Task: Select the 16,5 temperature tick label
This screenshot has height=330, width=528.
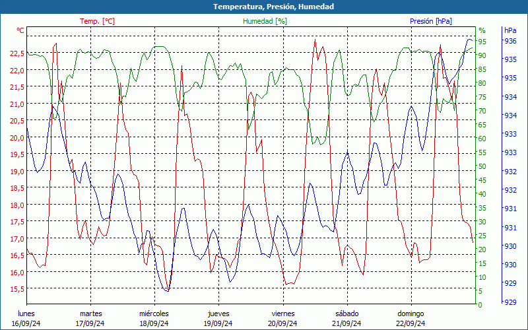Action: tap(17, 255)
